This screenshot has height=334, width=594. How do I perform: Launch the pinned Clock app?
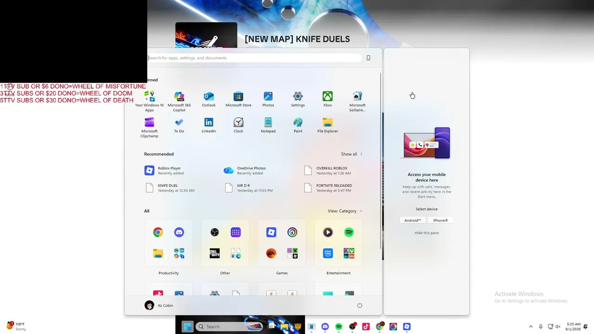tap(239, 125)
